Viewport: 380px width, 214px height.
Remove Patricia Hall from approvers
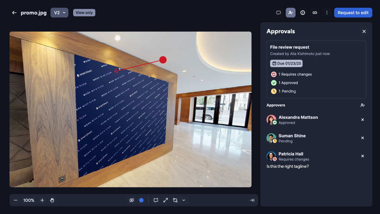(363, 156)
